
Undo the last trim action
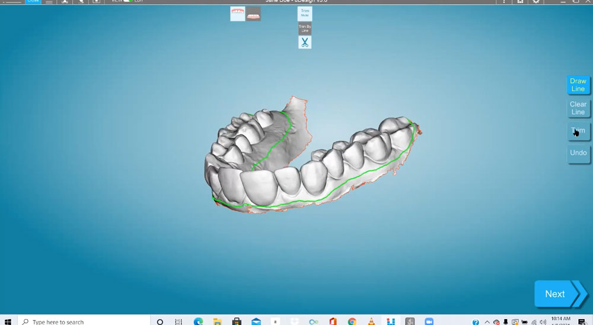[x=578, y=153]
